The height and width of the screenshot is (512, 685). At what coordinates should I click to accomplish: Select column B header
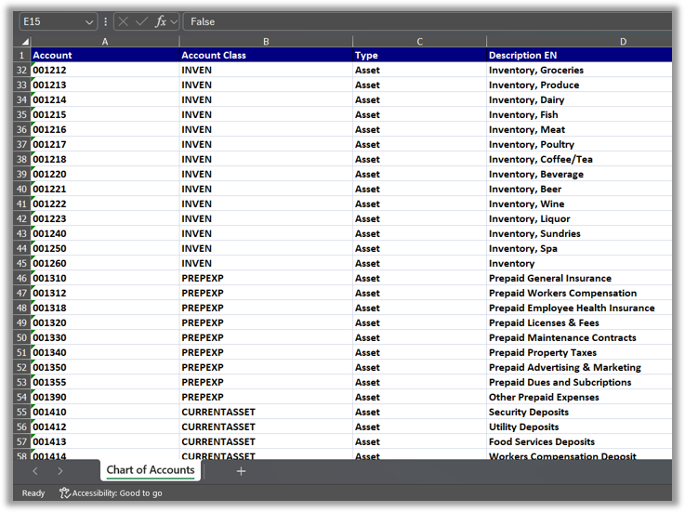[x=266, y=41]
